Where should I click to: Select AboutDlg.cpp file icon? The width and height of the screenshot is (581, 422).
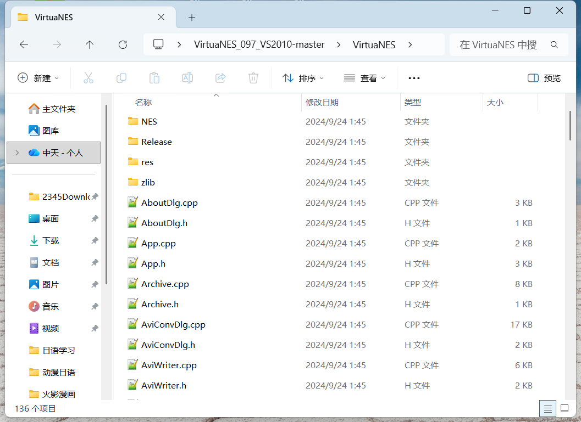(x=132, y=202)
